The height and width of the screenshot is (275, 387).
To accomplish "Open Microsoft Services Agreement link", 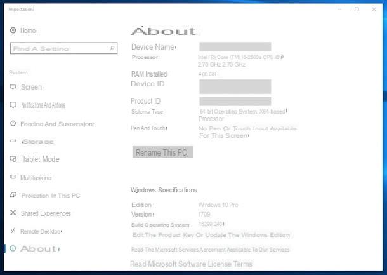I will (x=210, y=250).
